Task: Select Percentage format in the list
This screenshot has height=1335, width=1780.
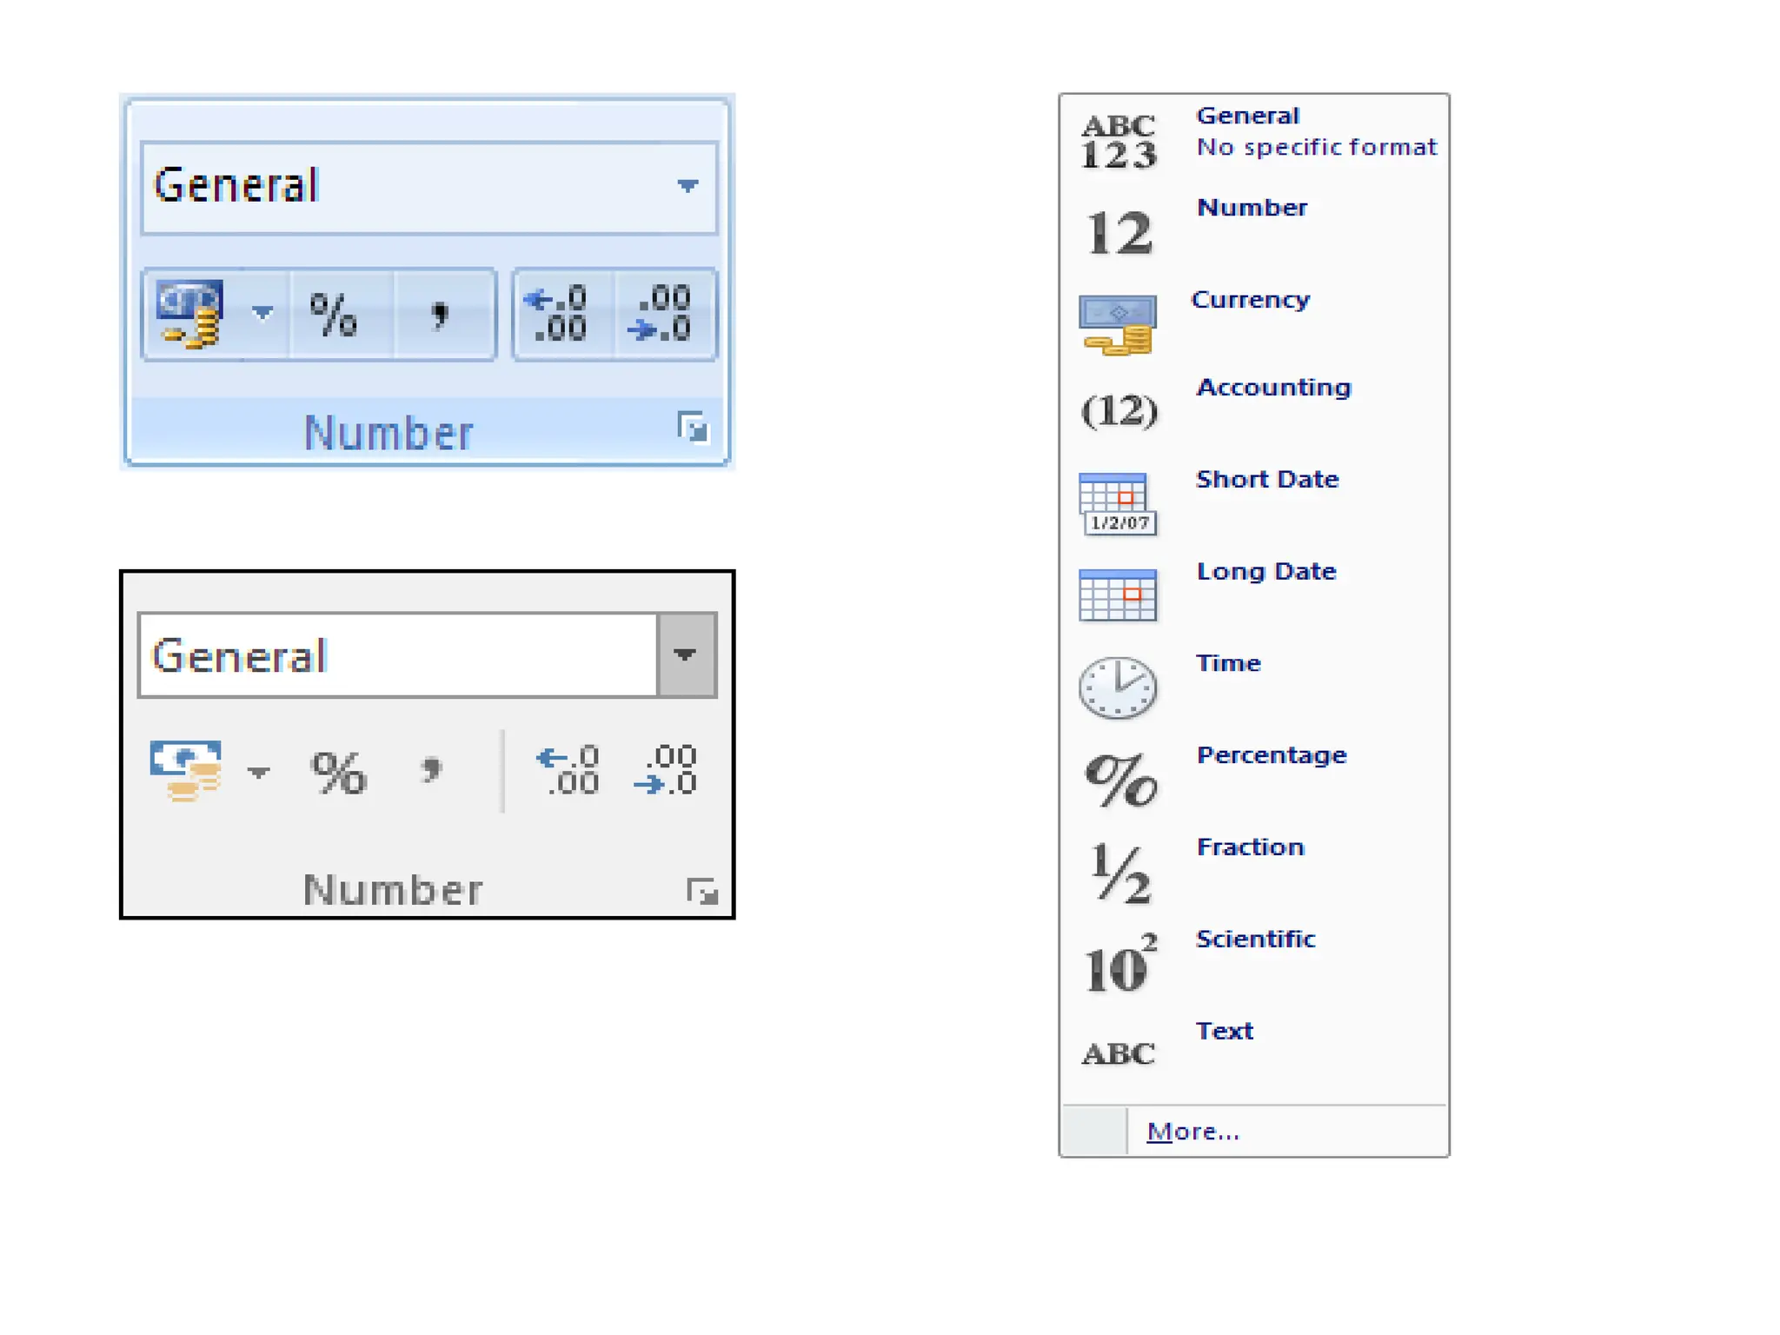Action: click(x=1271, y=755)
